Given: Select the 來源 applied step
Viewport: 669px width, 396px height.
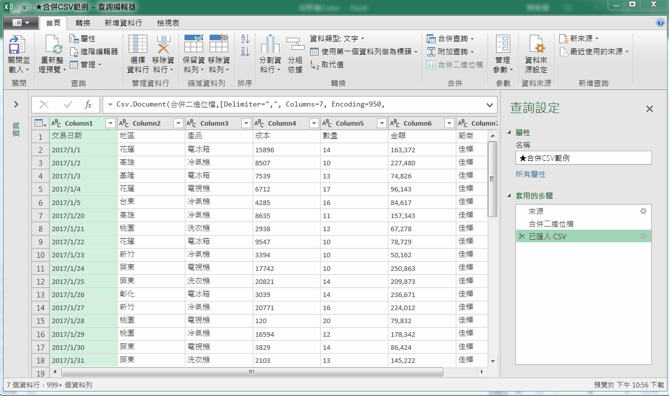Looking at the screenshot, I should [583, 212].
